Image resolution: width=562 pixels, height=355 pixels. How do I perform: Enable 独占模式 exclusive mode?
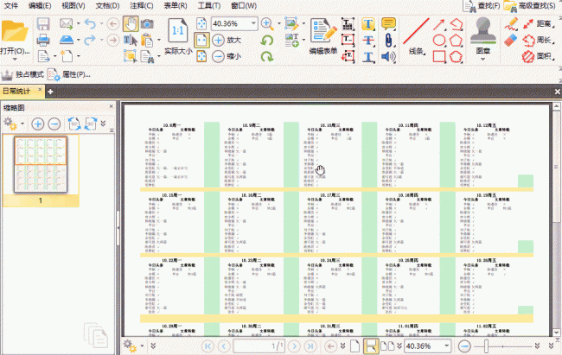pos(22,74)
